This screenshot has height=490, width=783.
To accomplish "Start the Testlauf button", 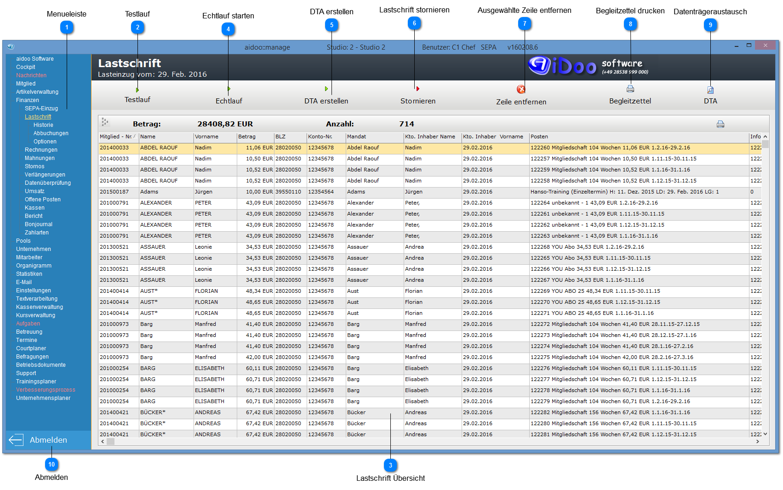I will [x=137, y=95].
